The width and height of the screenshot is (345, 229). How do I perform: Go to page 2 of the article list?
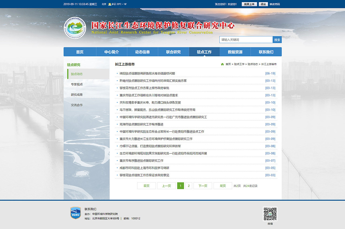click(x=188, y=186)
